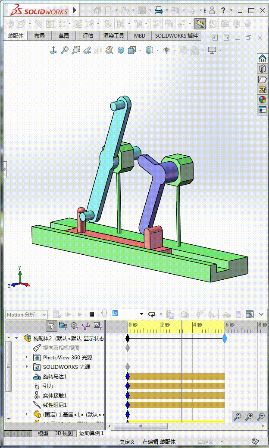
Task: Click the Play from start button
Action: pos(68,314)
